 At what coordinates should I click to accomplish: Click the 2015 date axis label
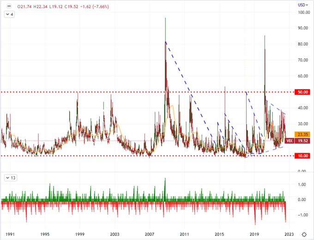[x=219, y=234]
